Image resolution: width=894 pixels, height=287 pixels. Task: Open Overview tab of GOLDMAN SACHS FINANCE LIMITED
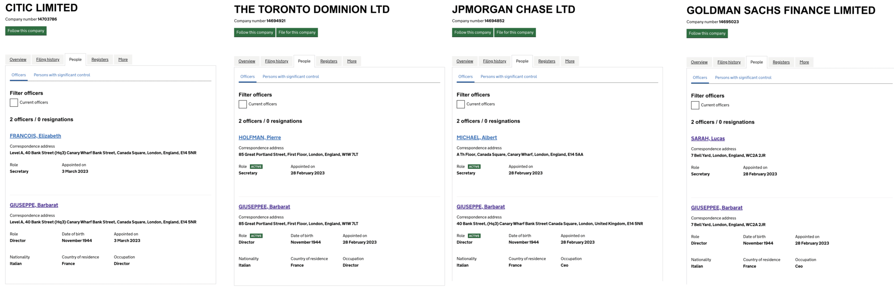pos(699,62)
